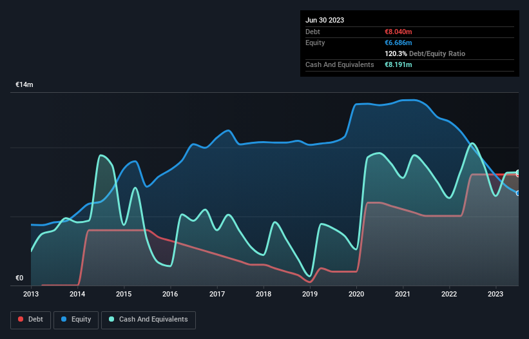This screenshot has width=529, height=339.
Task: Click the blue Equity legend dot
Action: (64, 319)
